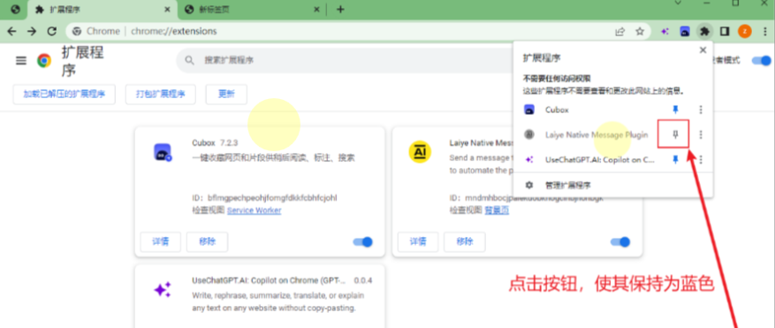The image size is (775, 328).
Task: Click the search magnifier icon
Action: pos(189,60)
